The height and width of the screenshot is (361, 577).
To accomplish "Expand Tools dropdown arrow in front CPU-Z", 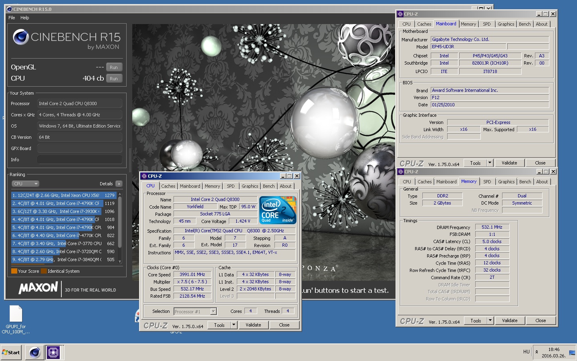I will (234, 325).
